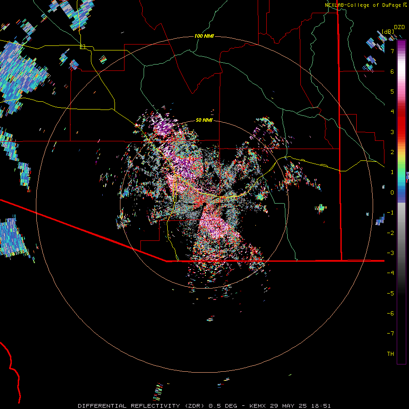Select the "-4" value on the dB scale
The image size is (409, 409).
click(390, 273)
